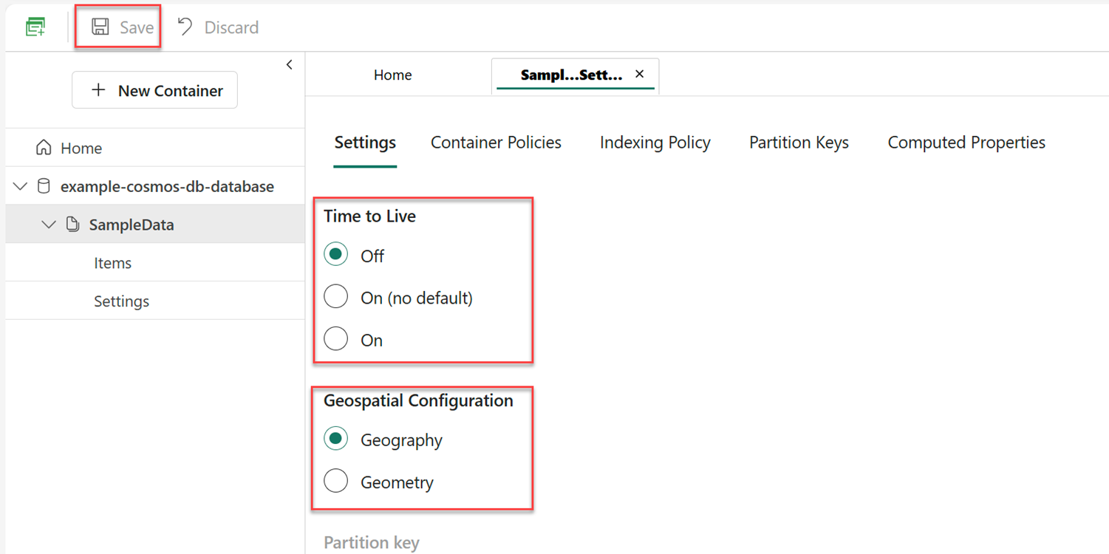Click the new container icon in toolbar
The width and height of the screenshot is (1109, 554).
(x=35, y=27)
